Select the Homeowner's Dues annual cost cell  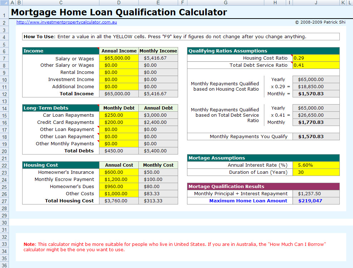pos(119,186)
